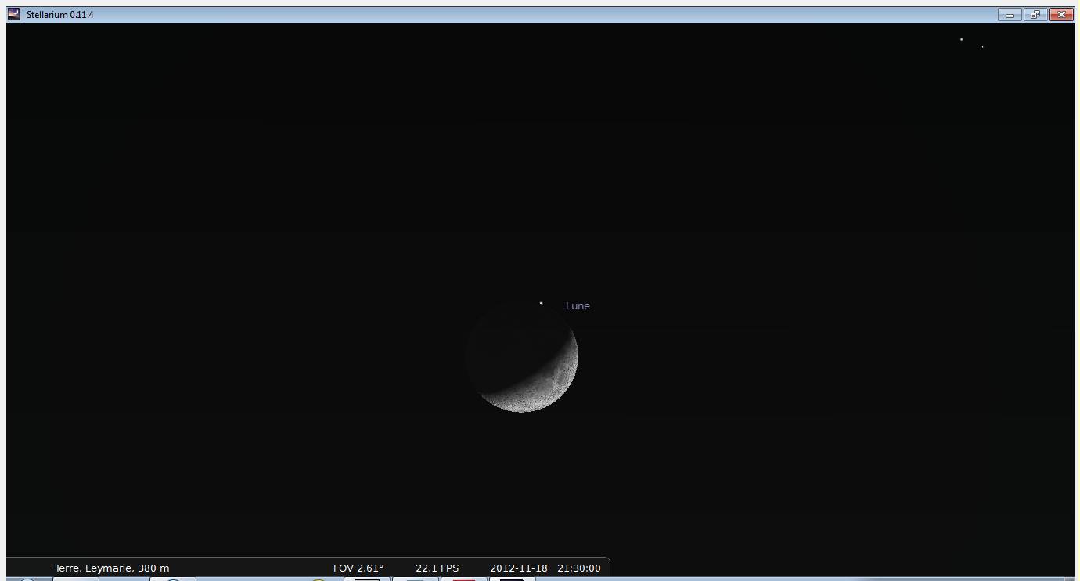
Task: Select the fainter star in the upper-right sky
Action: click(982, 47)
